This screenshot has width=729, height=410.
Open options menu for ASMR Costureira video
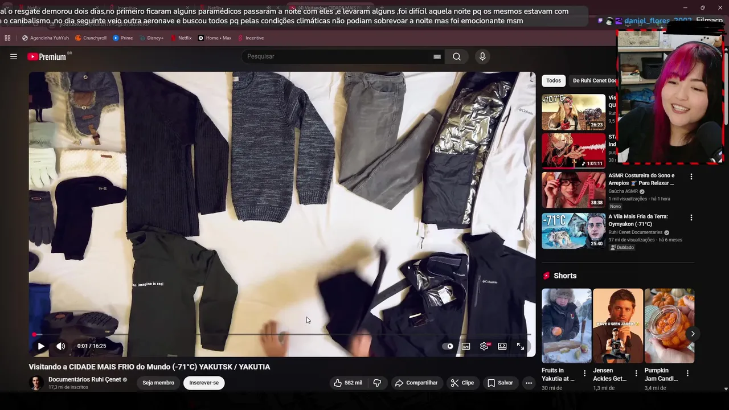click(x=691, y=177)
